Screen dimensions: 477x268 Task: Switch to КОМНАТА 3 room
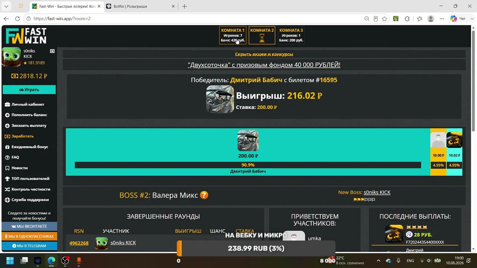tap(291, 35)
